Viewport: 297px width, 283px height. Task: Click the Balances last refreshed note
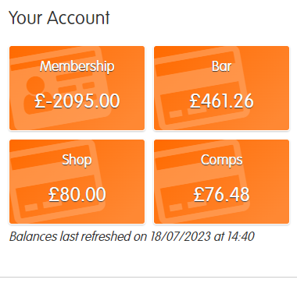(131, 236)
